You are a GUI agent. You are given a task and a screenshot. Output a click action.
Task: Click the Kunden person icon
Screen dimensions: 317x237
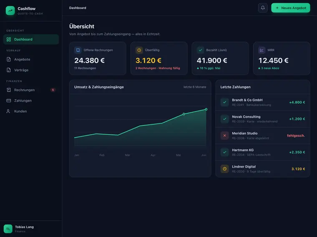point(8,111)
